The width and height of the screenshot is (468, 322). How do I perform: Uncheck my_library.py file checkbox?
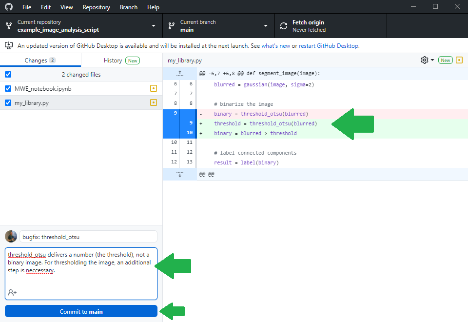[8, 103]
